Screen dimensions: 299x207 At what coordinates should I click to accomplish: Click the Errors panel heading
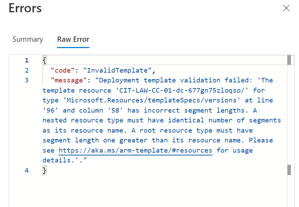tap(25, 8)
